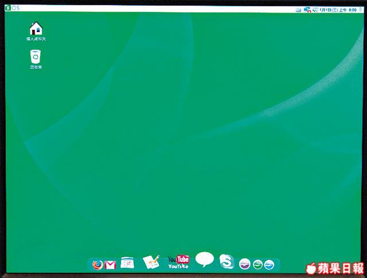Click the purple round dock icon

(x=245, y=264)
